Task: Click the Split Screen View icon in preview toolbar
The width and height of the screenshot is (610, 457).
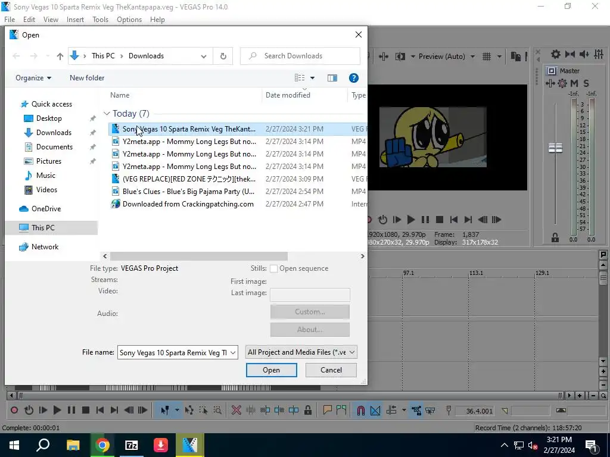Action: coord(400,57)
